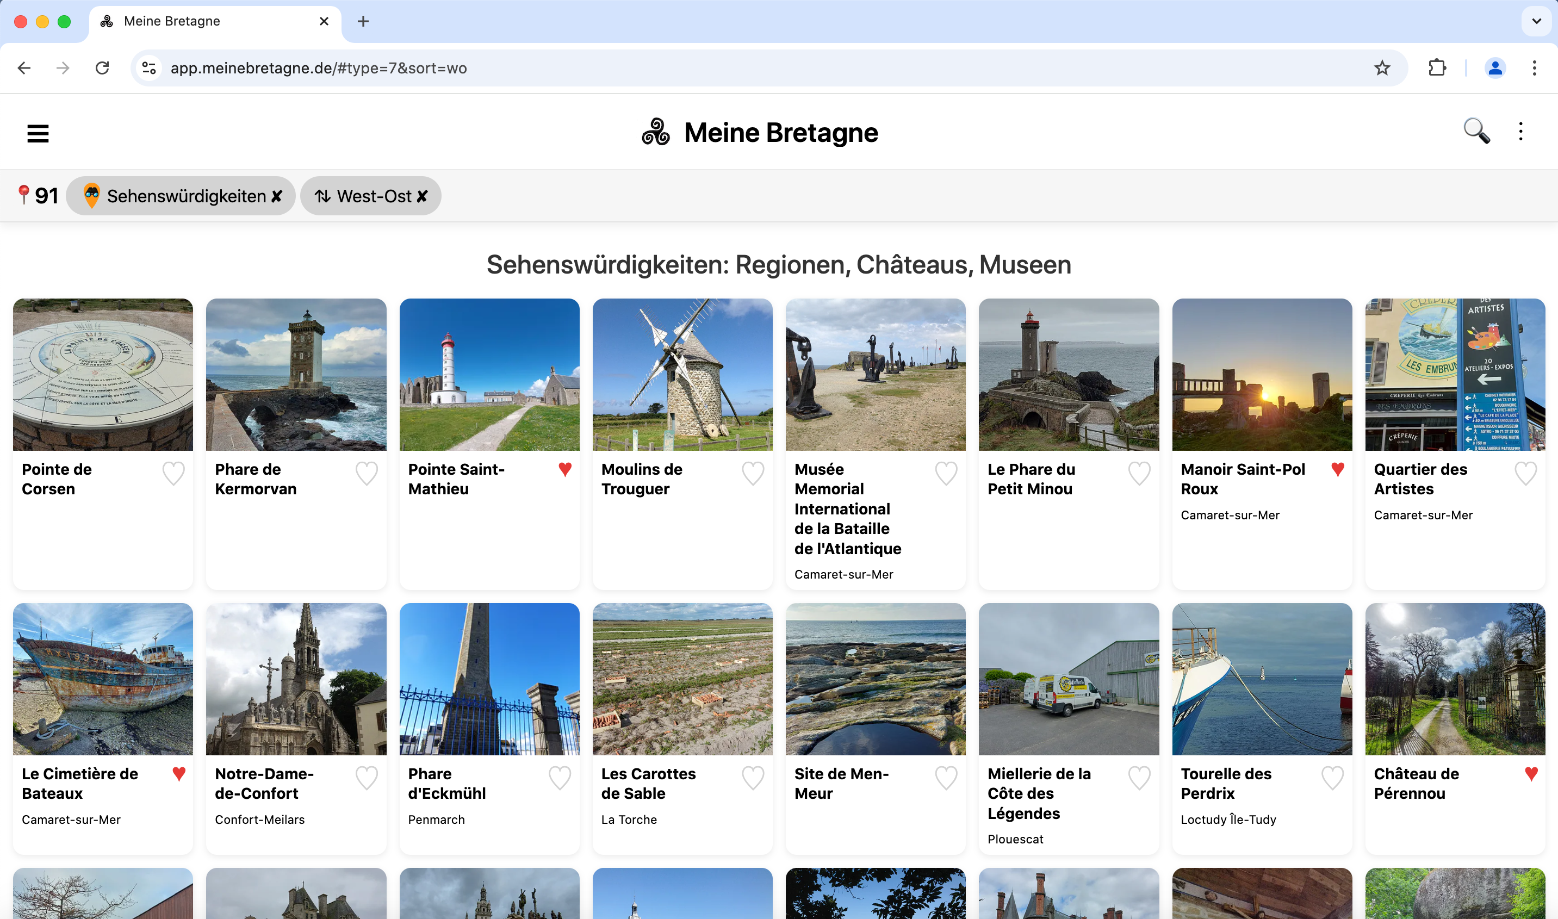Open the browser extensions puzzle icon

pos(1437,68)
